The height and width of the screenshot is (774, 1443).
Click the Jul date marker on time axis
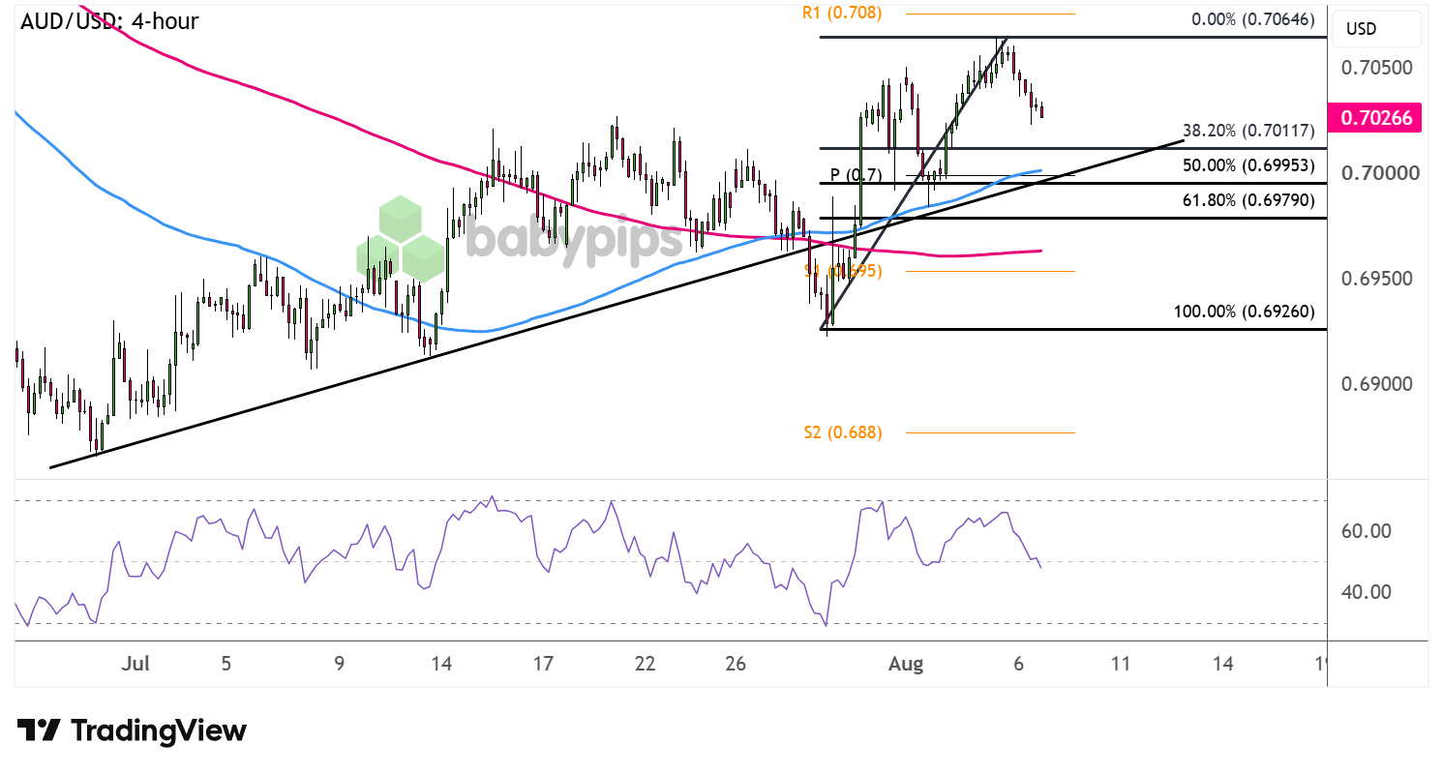point(136,664)
